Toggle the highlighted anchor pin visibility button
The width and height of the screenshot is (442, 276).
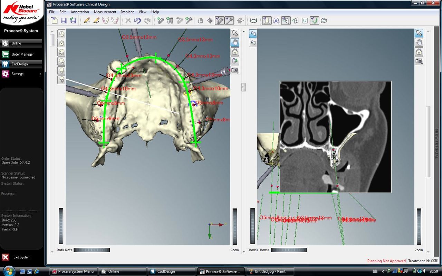click(x=229, y=21)
